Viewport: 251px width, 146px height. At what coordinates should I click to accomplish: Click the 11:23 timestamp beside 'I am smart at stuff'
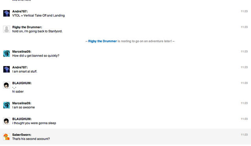pos(244,67)
